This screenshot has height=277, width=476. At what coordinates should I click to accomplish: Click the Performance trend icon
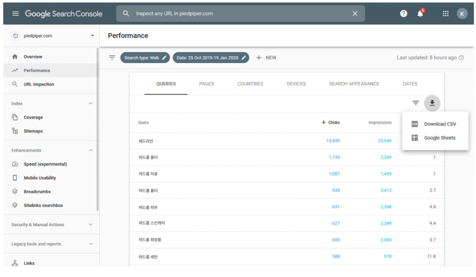[15, 70]
